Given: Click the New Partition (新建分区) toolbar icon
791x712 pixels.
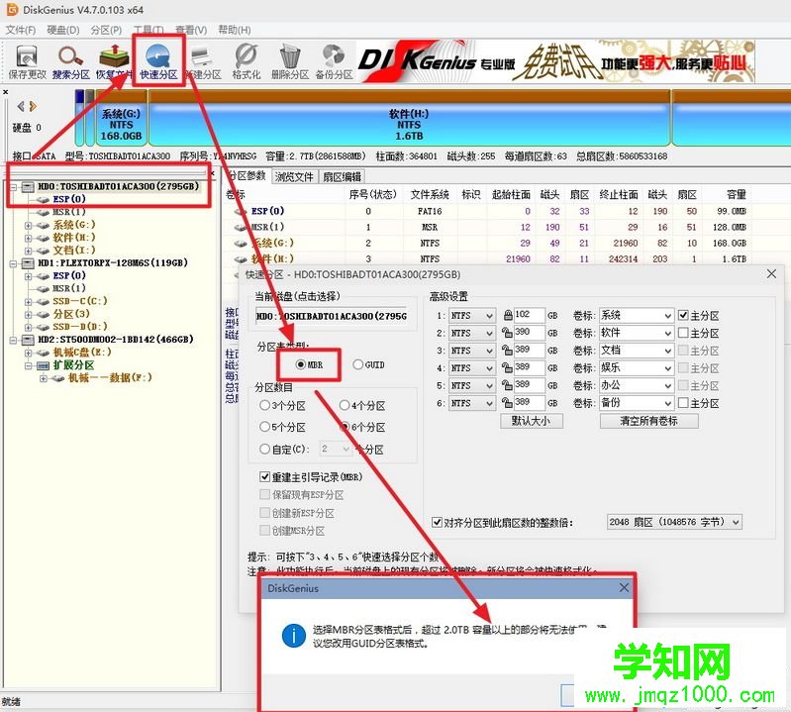Looking at the screenshot, I should tap(202, 61).
